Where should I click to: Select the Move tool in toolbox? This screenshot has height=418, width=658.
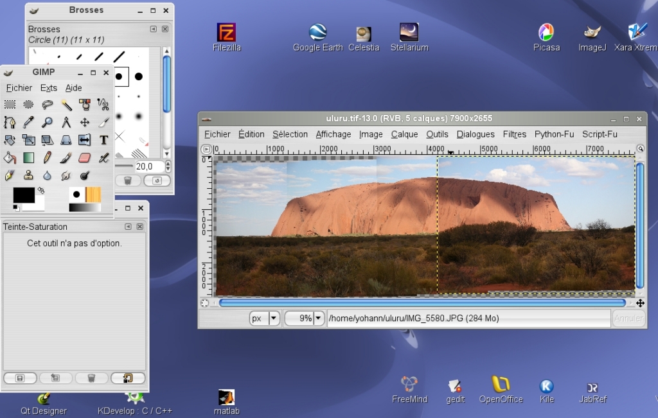coord(84,122)
